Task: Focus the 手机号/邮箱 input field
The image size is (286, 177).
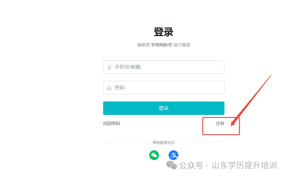Action: [x=167, y=67]
